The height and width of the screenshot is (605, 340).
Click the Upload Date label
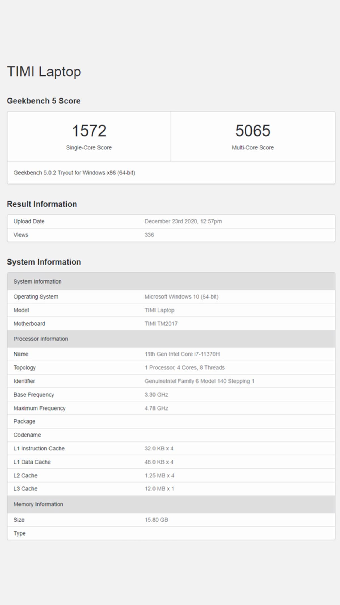[29, 221]
